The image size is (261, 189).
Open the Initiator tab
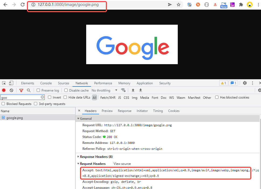[x=142, y=111]
